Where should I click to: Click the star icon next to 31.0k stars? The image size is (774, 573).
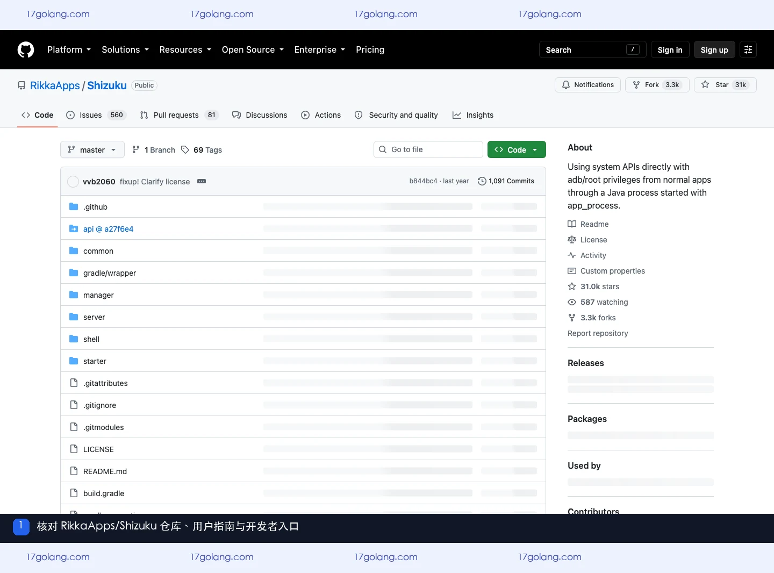click(x=572, y=286)
